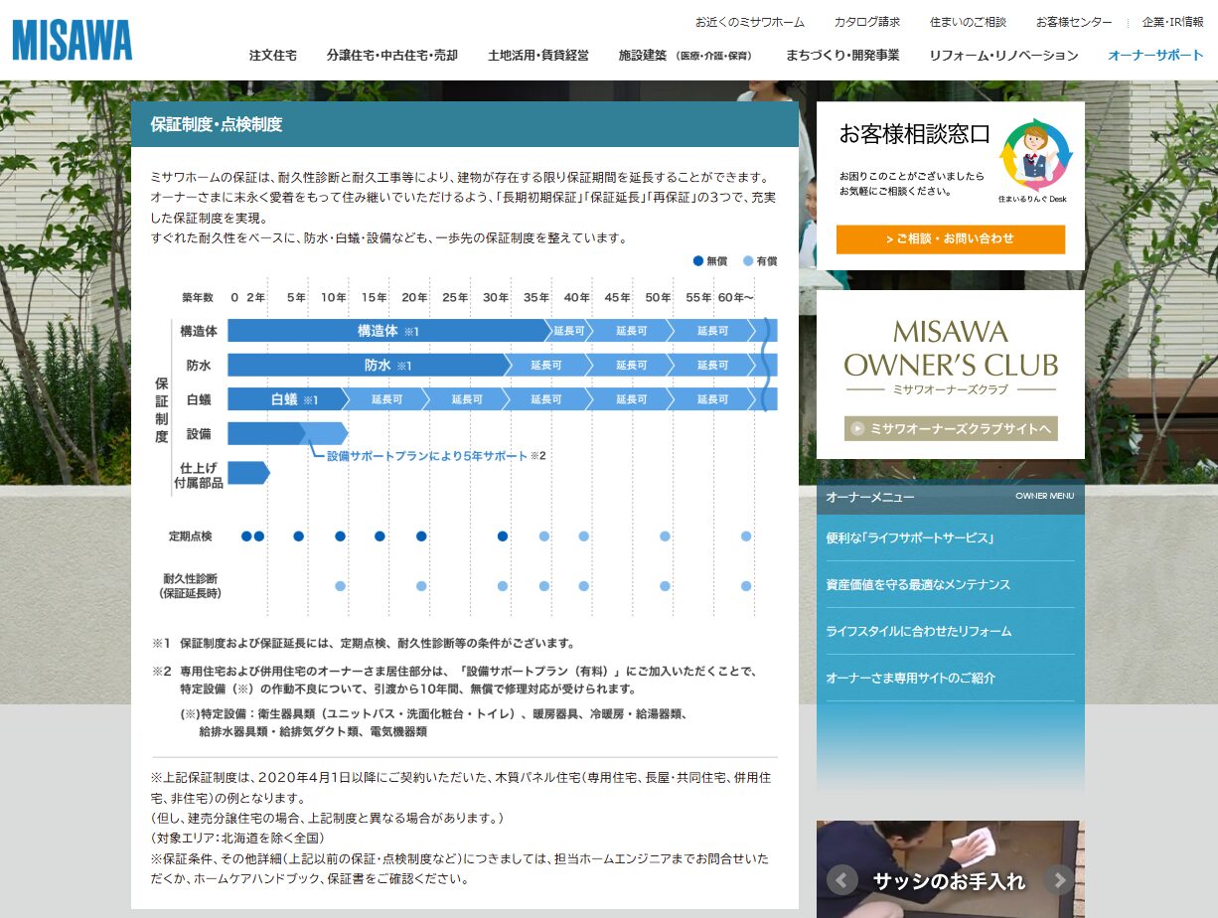This screenshot has width=1218, height=918.
Task: Open カタログ請求 link
Action: tap(867, 22)
